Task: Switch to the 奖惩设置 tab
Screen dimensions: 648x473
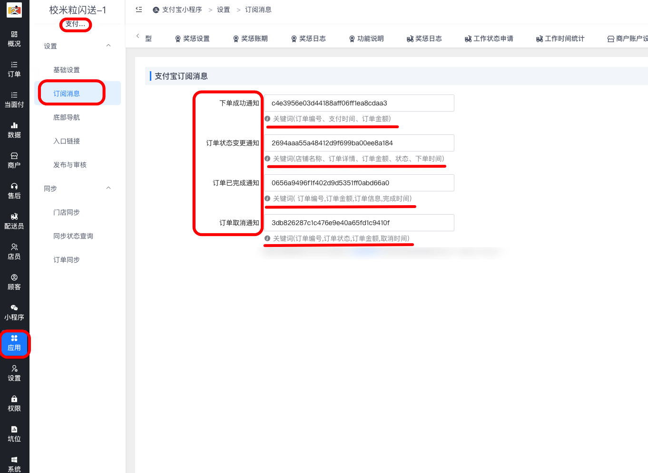Action: tap(192, 38)
